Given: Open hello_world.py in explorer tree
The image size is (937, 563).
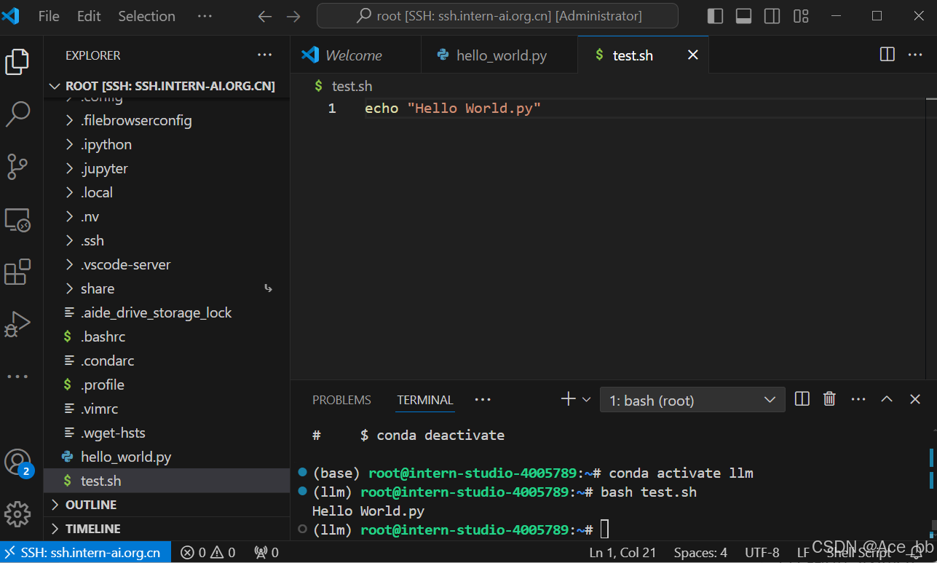Looking at the screenshot, I should tap(167, 457).
